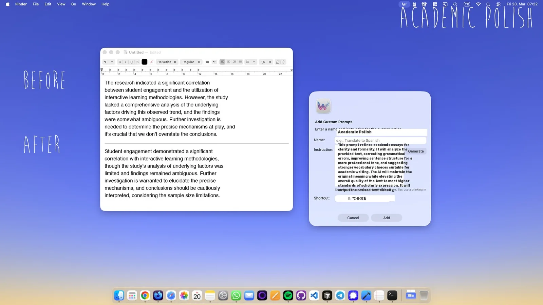Open Spotify from the Dock
This screenshot has width=543, height=305.
click(288, 296)
